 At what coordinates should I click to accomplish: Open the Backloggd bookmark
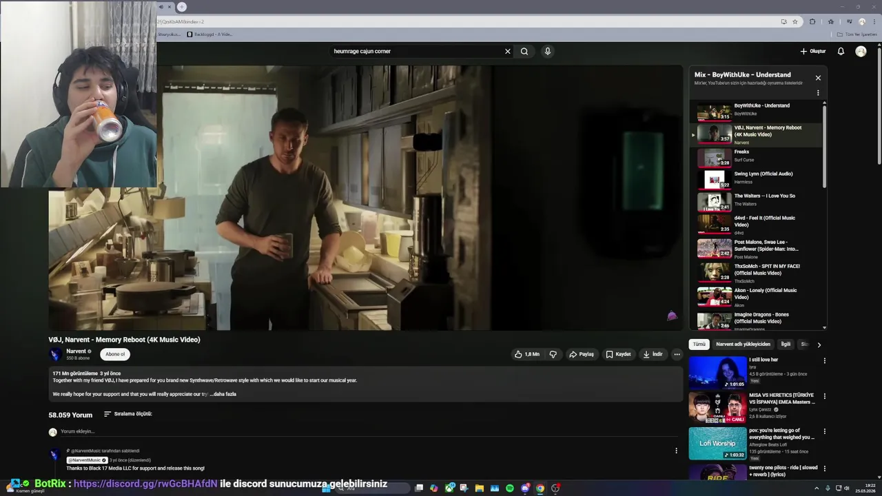click(209, 34)
